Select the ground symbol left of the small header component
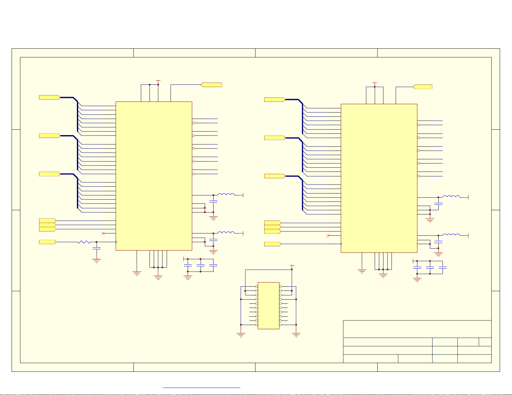This screenshot has width=512, height=395. coord(241,335)
